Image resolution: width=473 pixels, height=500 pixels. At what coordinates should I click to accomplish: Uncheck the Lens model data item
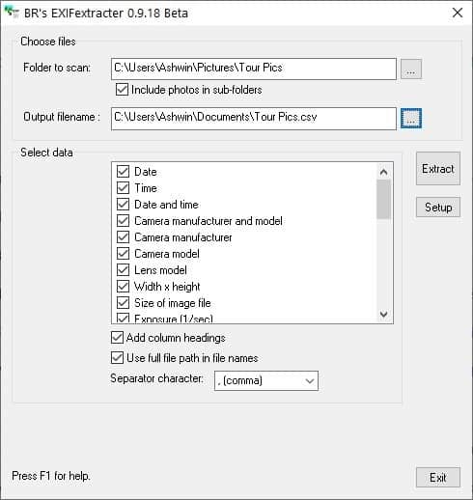click(123, 270)
